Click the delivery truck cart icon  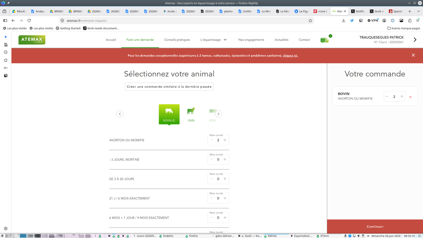click(325, 40)
